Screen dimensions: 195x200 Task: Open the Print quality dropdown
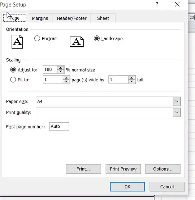pyautogui.click(x=177, y=112)
